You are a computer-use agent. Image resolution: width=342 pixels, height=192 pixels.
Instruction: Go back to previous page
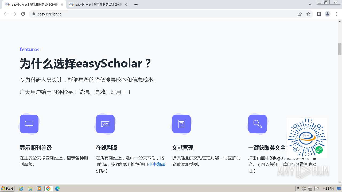(x=6, y=14)
